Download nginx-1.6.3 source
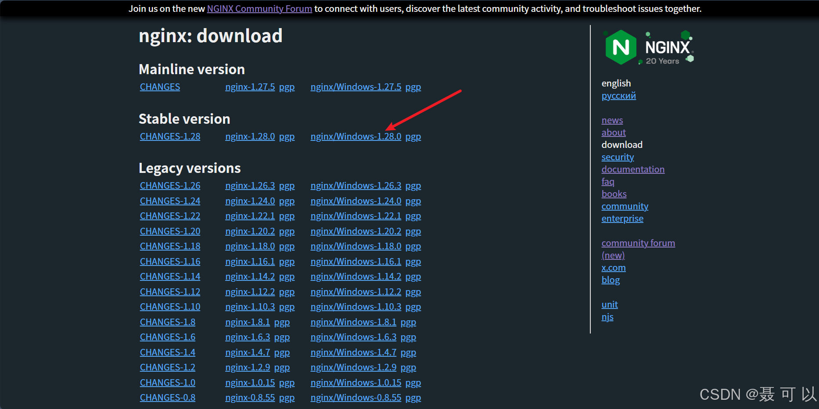 (248, 337)
